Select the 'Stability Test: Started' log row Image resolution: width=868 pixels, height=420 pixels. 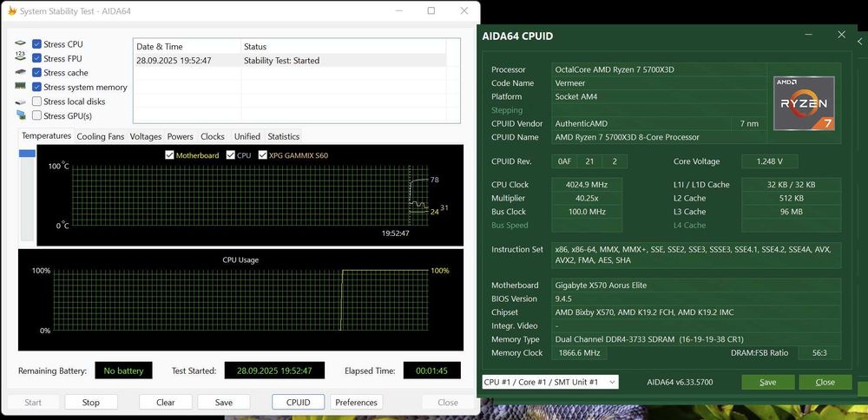click(291, 61)
